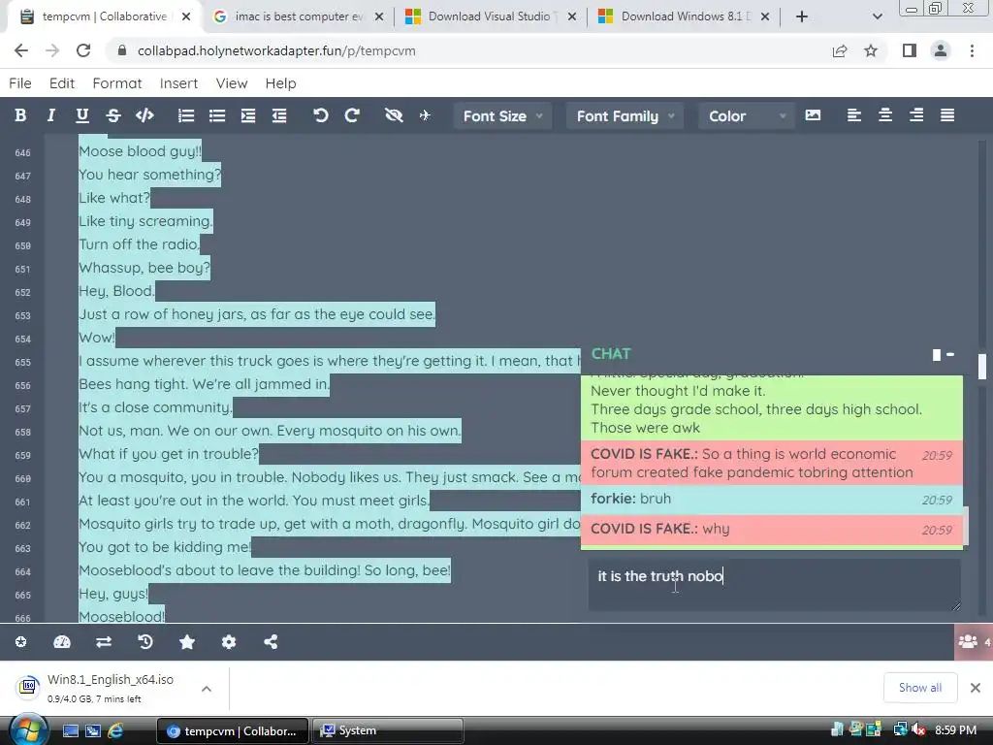Justify the text alignment
Image resolution: width=993 pixels, height=745 pixels.
pyautogui.click(x=947, y=115)
